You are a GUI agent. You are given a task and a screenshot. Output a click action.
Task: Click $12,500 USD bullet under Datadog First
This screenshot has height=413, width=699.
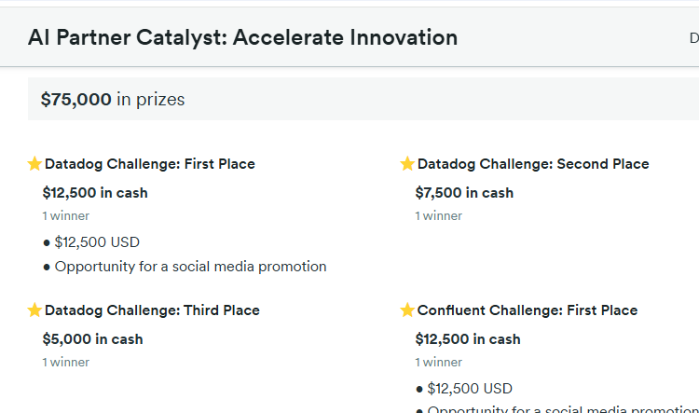(x=97, y=242)
